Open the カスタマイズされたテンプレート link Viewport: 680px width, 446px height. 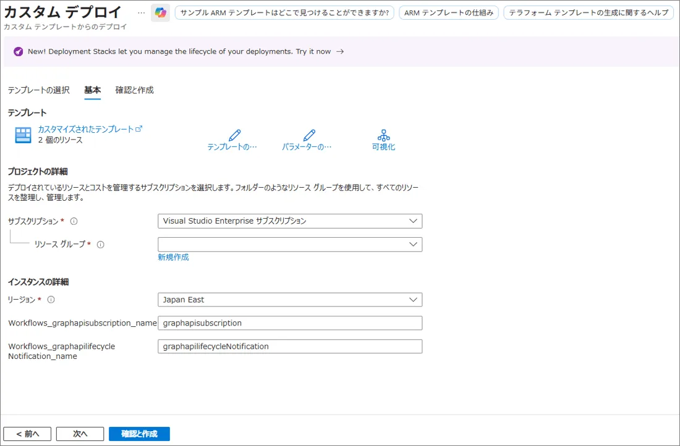click(87, 129)
